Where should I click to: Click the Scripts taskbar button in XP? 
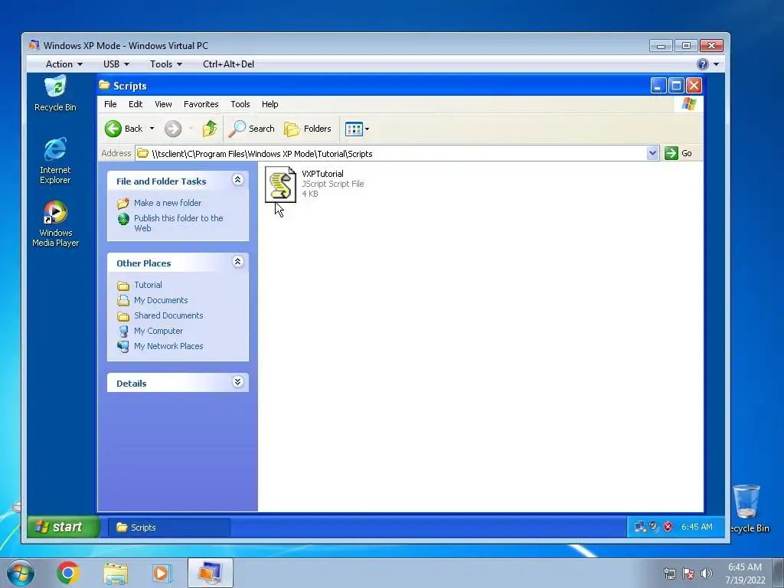point(169,528)
